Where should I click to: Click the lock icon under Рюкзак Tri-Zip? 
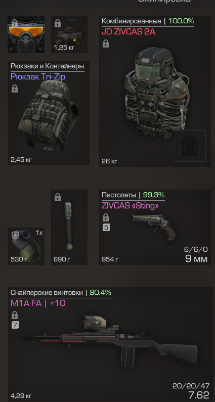tap(15, 88)
